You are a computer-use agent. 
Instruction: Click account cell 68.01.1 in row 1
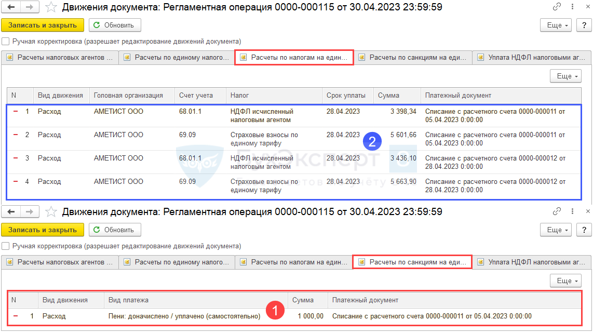[200, 115]
